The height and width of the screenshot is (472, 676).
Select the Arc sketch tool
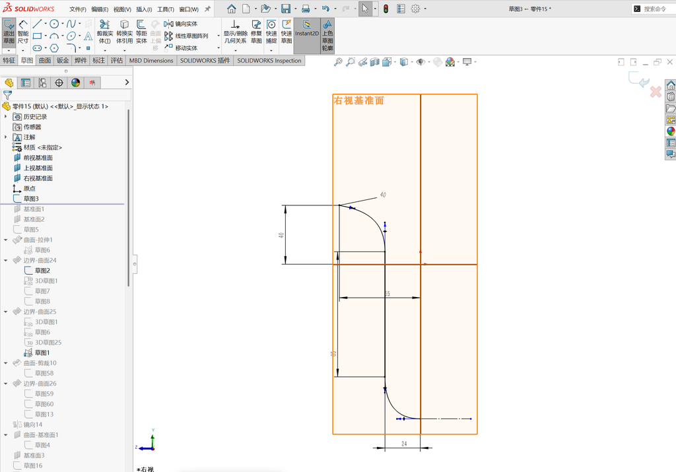click(54, 36)
